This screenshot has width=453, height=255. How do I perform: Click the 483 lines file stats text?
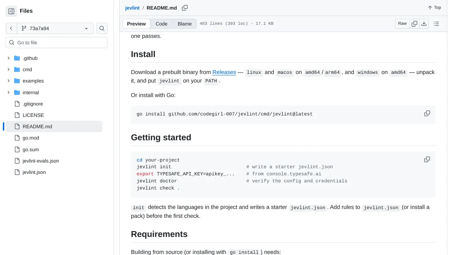(236, 24)
